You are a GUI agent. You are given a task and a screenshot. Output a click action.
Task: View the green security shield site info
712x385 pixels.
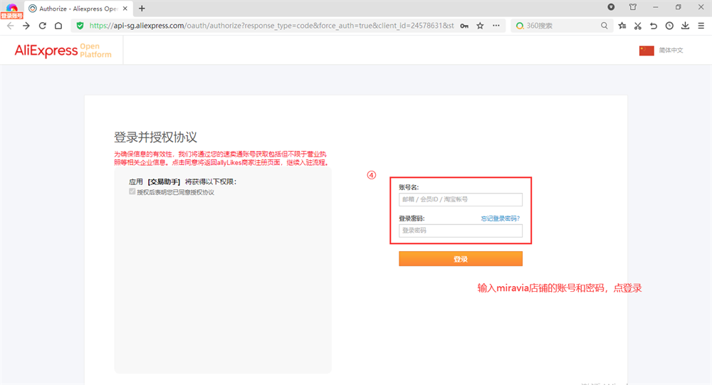point(80,26)
